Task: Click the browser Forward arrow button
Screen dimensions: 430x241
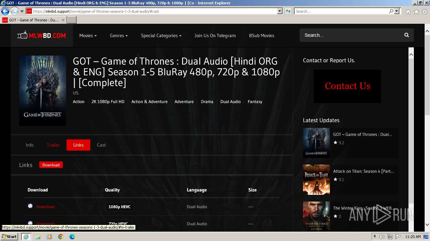Action: pyautogui.click(x=14, y=11)
